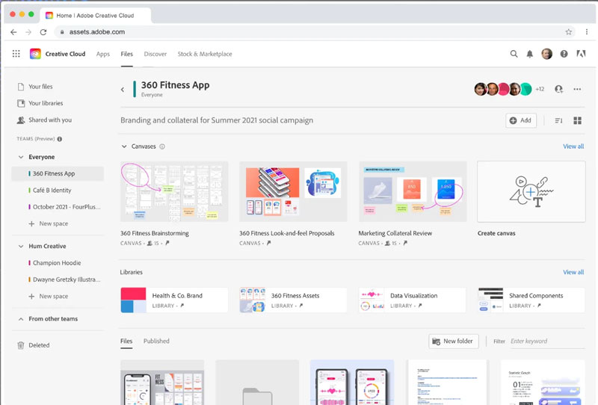Collapse the Canvases section chevron

pos(124,146)
